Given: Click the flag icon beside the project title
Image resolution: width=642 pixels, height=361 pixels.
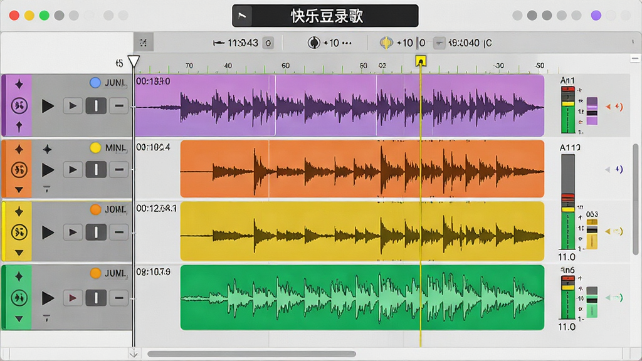Looking at the screenshot, I should pos(243,16).
